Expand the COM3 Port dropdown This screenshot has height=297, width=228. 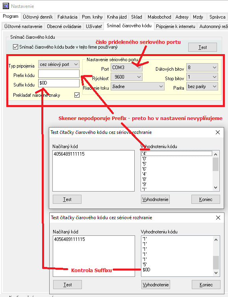[126, 68]
